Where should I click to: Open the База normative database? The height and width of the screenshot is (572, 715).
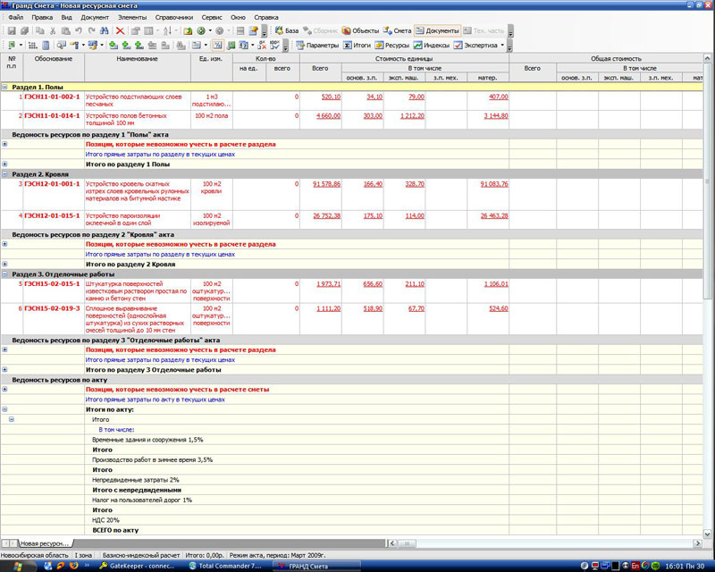pyautogui.click(x=286, y=30)
